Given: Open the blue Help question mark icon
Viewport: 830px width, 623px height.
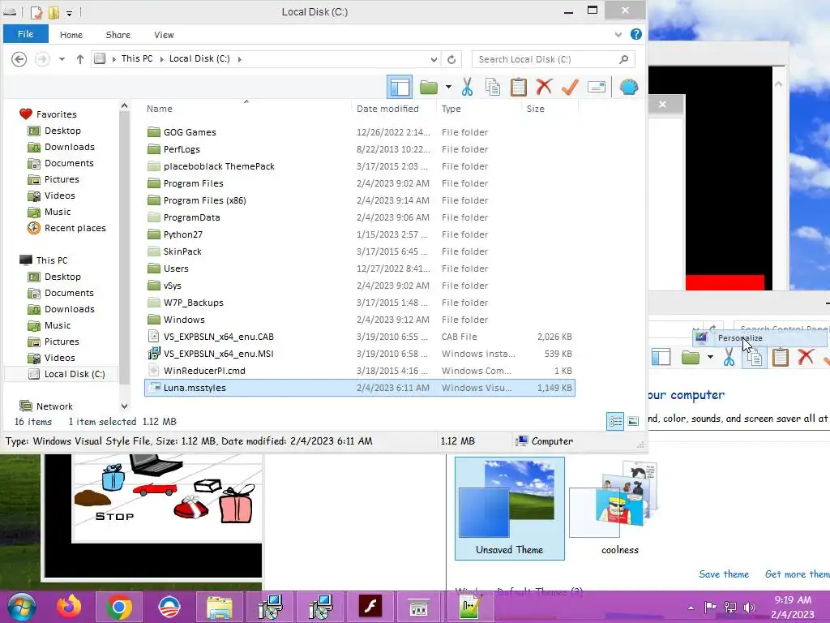Looking at the screenshot, I should (x=635, y=34).
